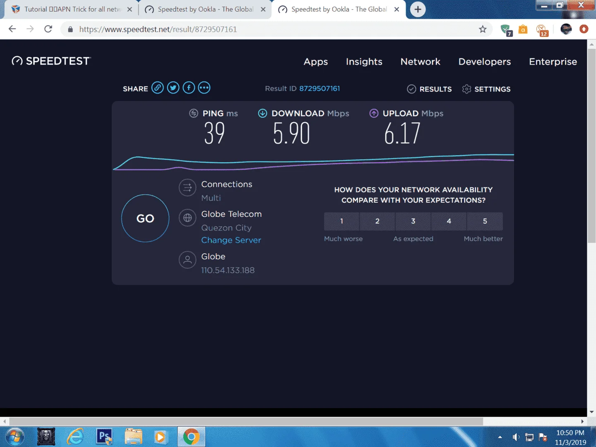Open more share options ellipsis icon

[204, 88]
